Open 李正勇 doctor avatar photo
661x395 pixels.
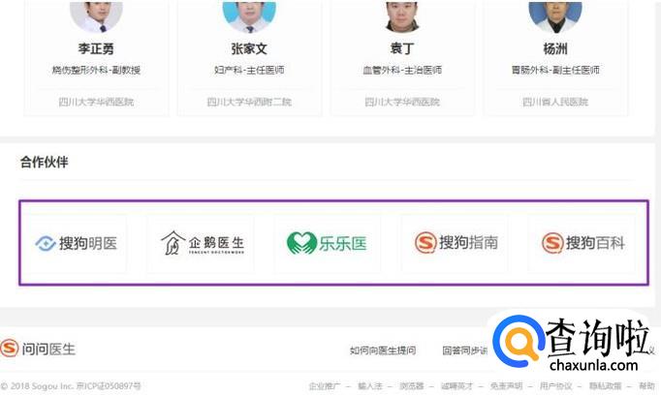point(96,15)
